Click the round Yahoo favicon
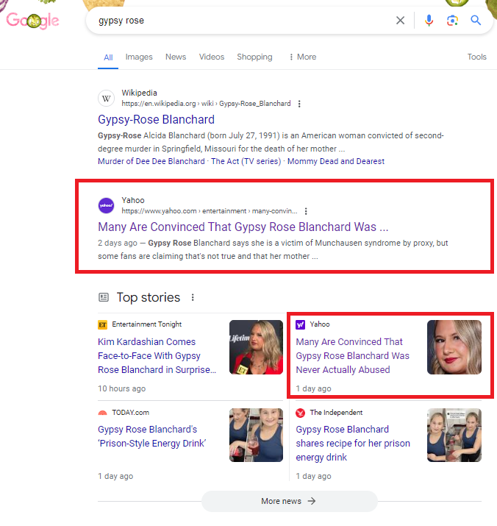The width and height of the screenshot is (497, 526). (107, 206)
